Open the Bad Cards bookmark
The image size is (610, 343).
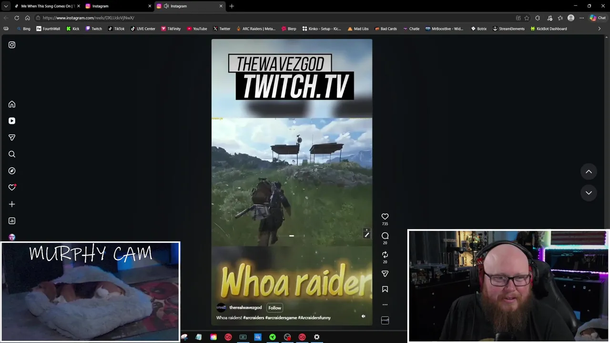click(386, 29)
